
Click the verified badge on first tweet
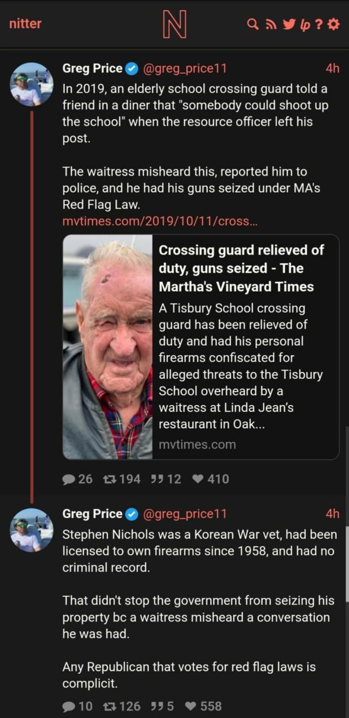pyautogui.click(x=131, y=69)
